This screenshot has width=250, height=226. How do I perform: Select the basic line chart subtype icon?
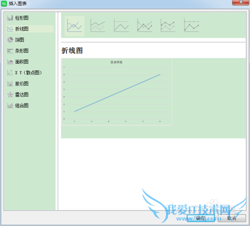point(74,26)
